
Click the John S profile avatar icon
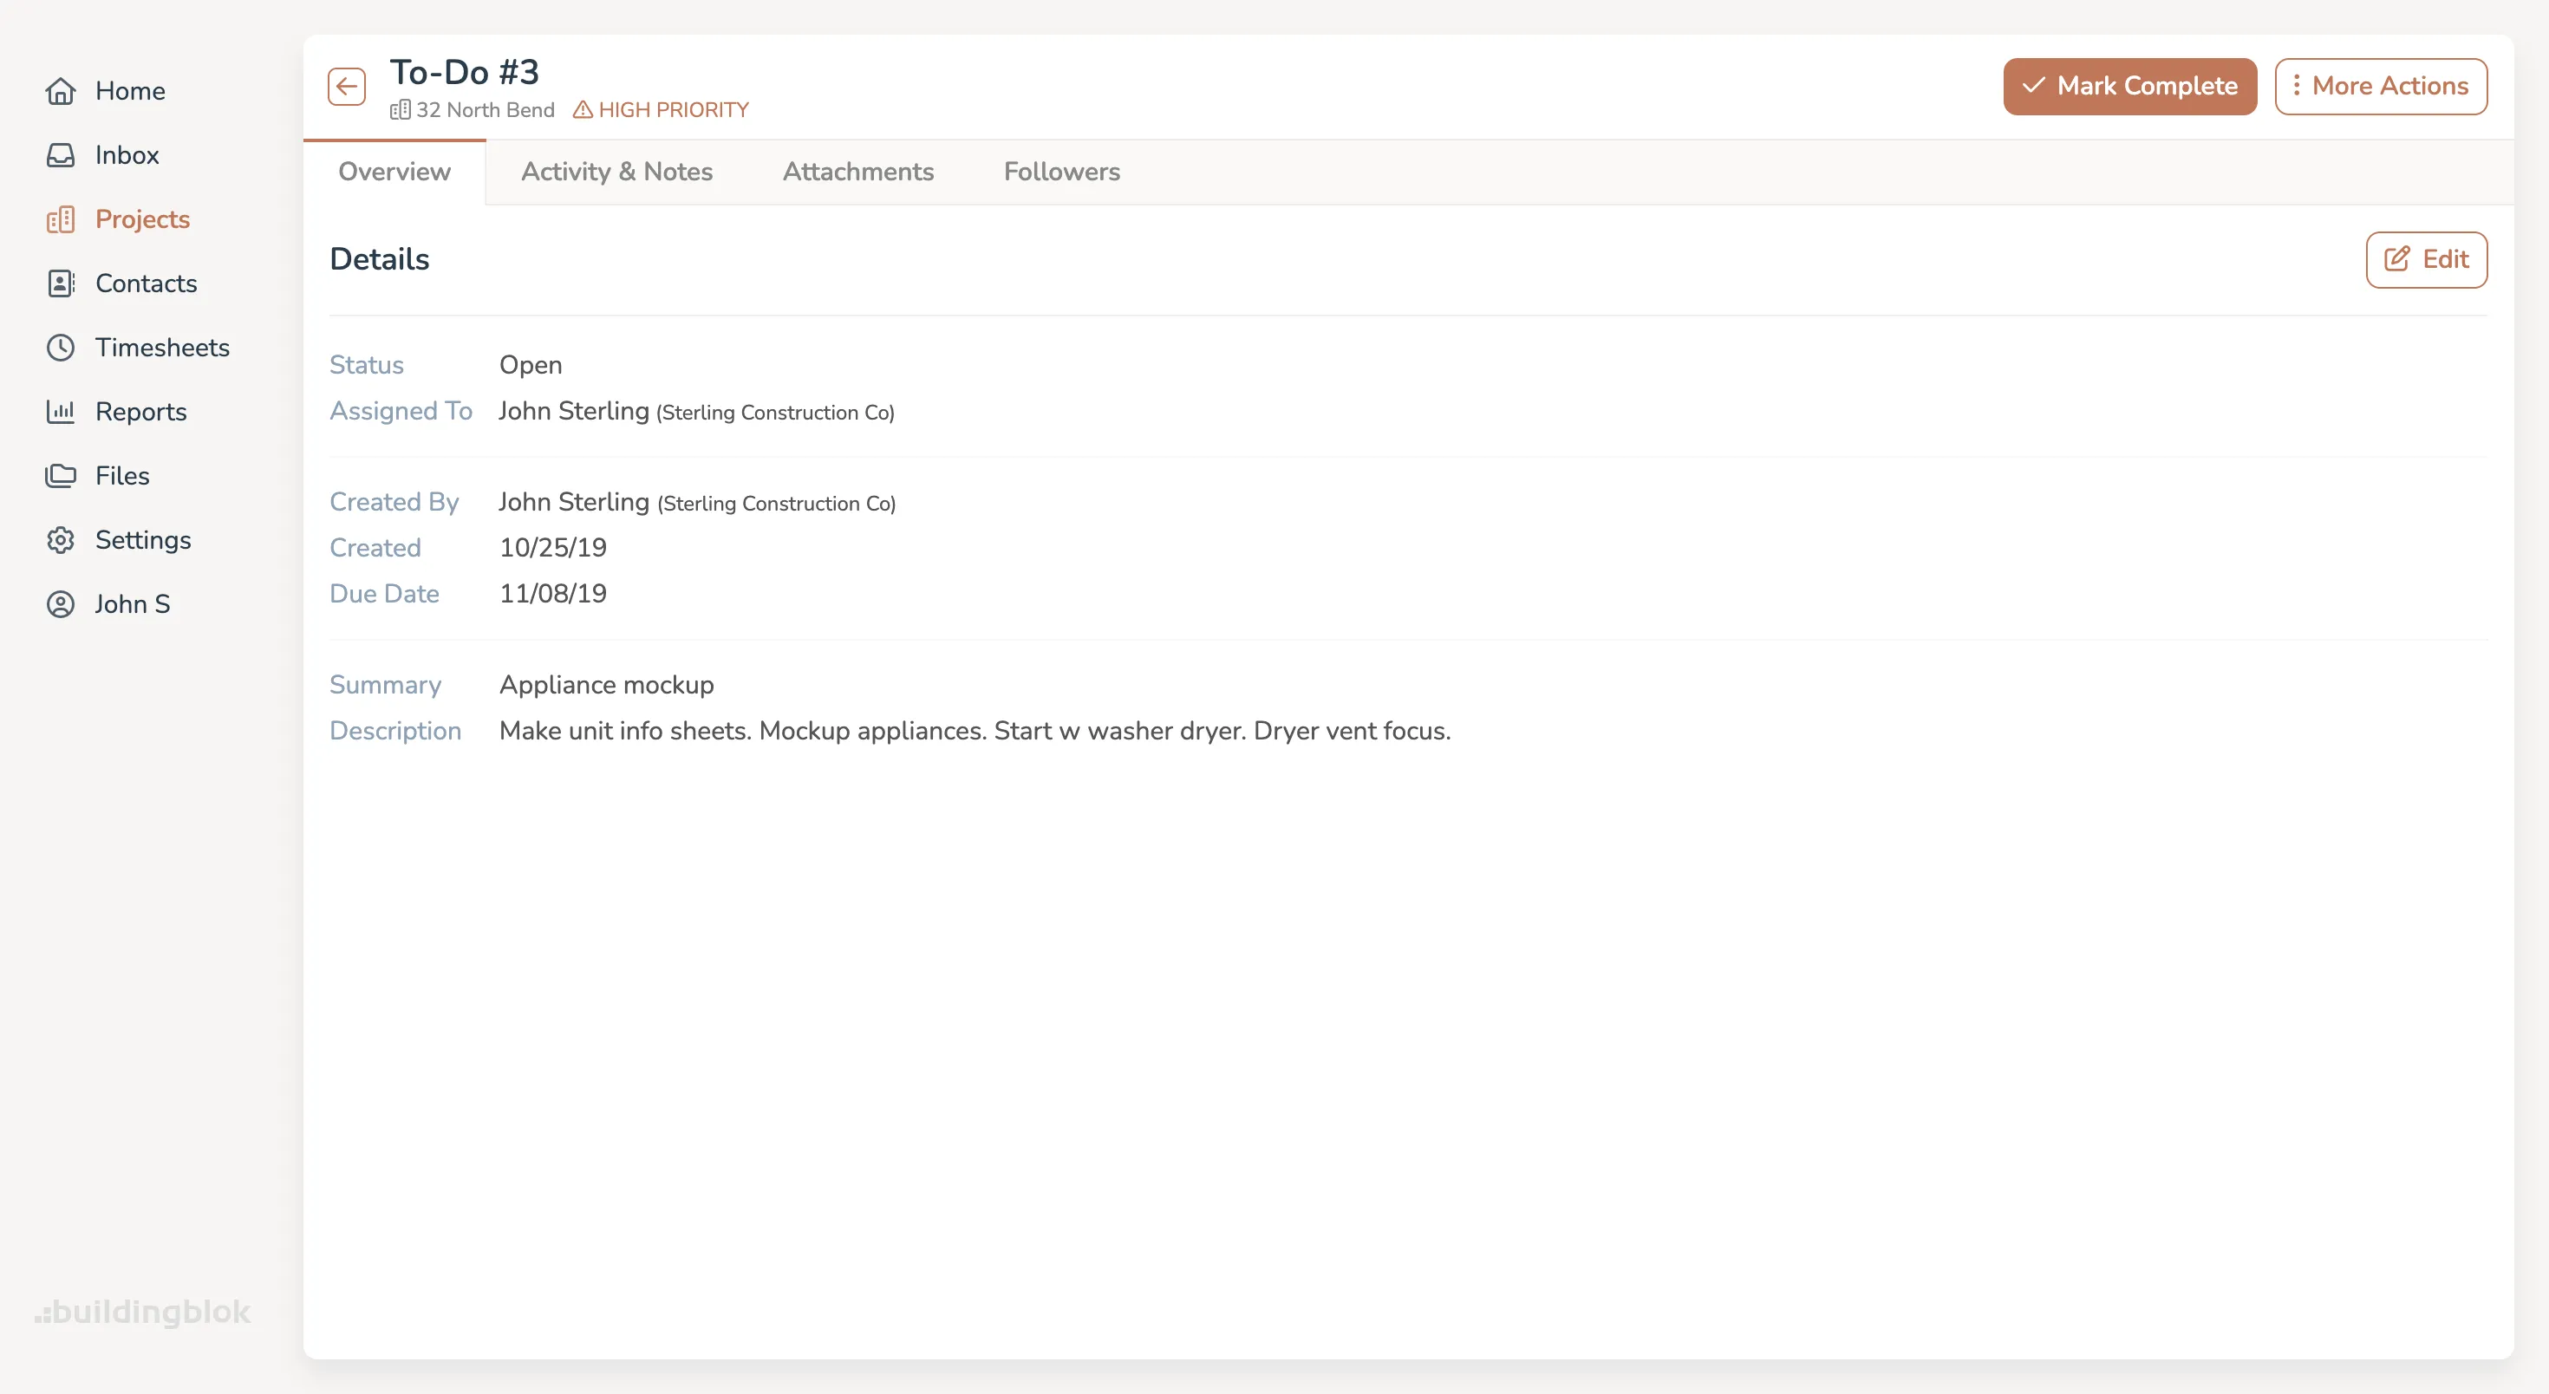point(62,603)
